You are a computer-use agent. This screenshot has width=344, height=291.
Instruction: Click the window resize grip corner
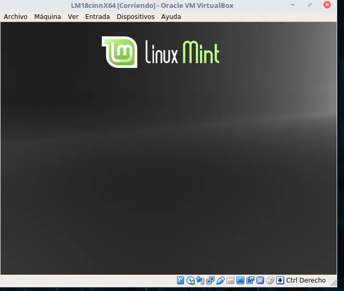coord(333,283)
